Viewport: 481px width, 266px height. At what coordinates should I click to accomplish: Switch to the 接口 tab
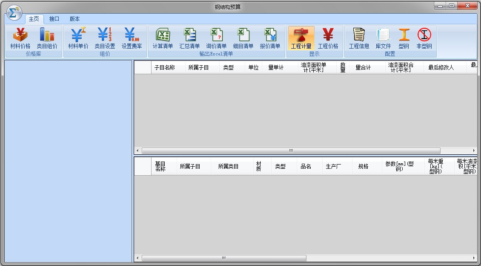[x=54, y=19]
